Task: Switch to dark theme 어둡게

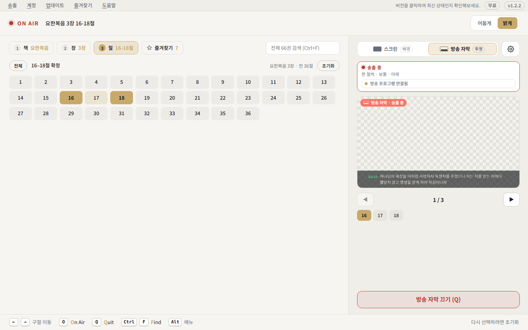Action: 484,23
